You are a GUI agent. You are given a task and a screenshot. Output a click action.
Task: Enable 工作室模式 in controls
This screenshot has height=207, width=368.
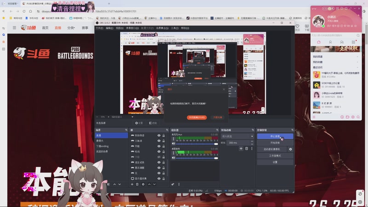coord(275,155)
